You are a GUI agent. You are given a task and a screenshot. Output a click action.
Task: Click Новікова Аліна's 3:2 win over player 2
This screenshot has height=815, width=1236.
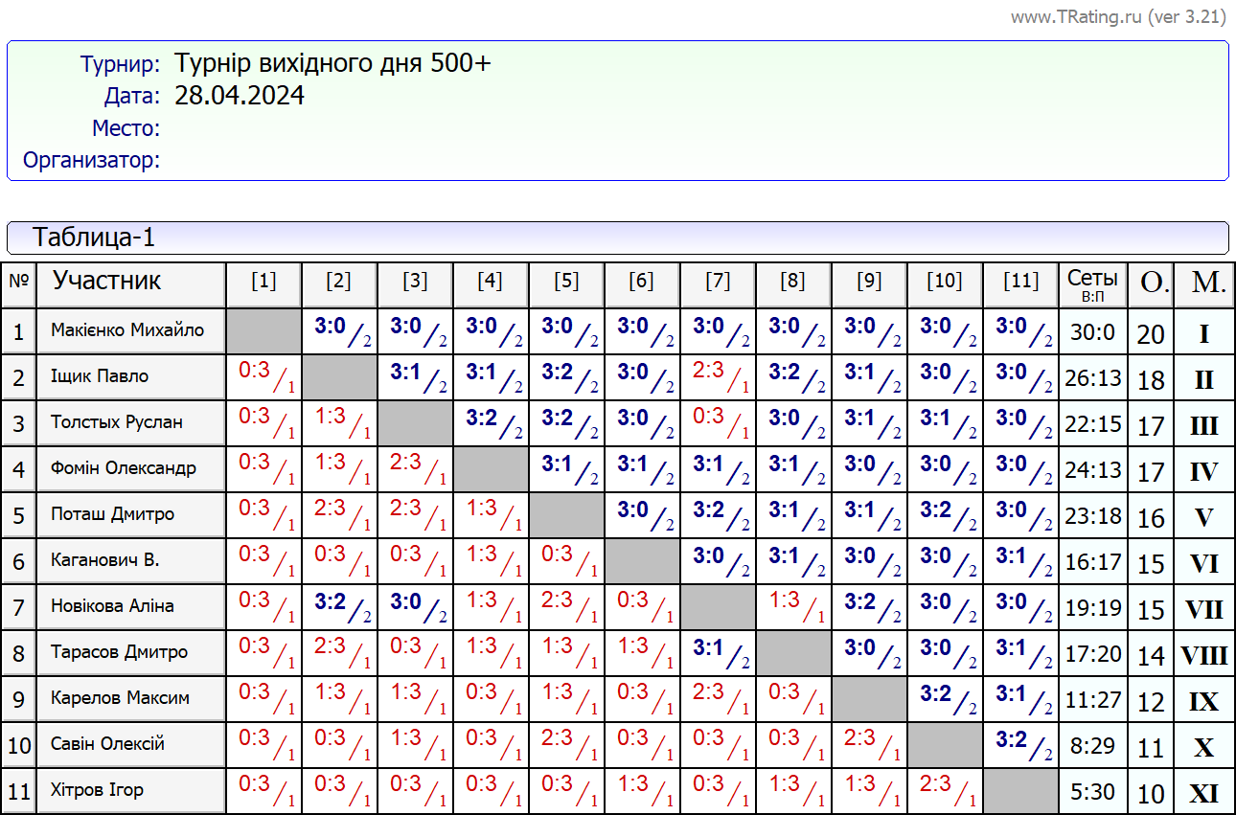coord(339,606)
